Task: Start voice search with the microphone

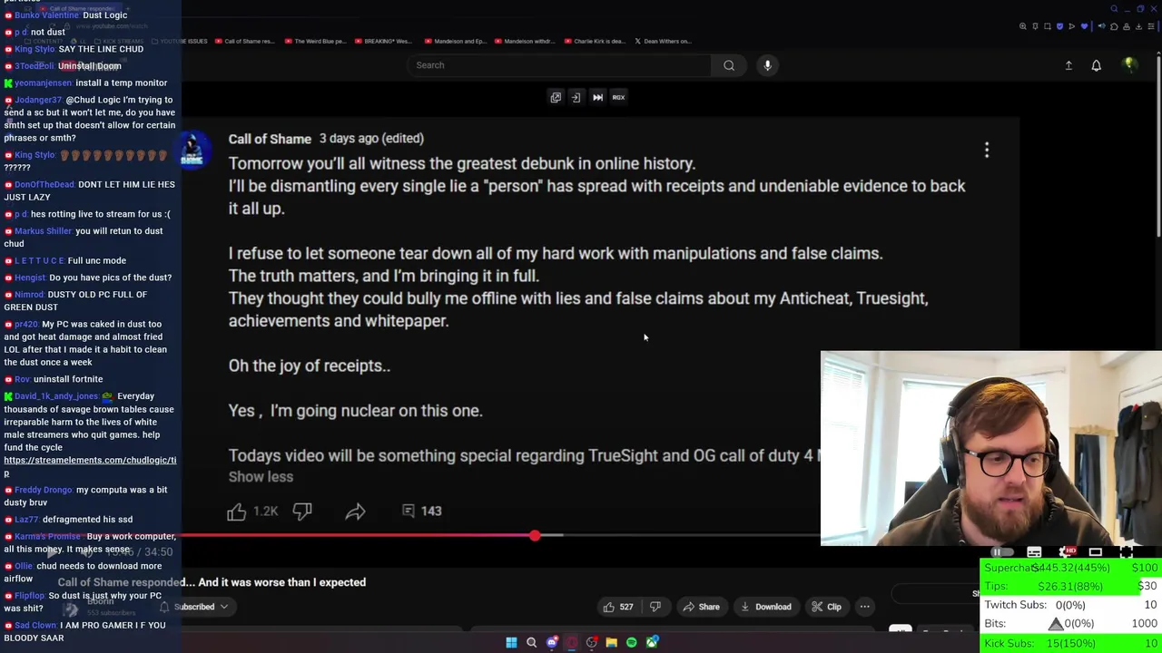Action: [x=767, y=65]
